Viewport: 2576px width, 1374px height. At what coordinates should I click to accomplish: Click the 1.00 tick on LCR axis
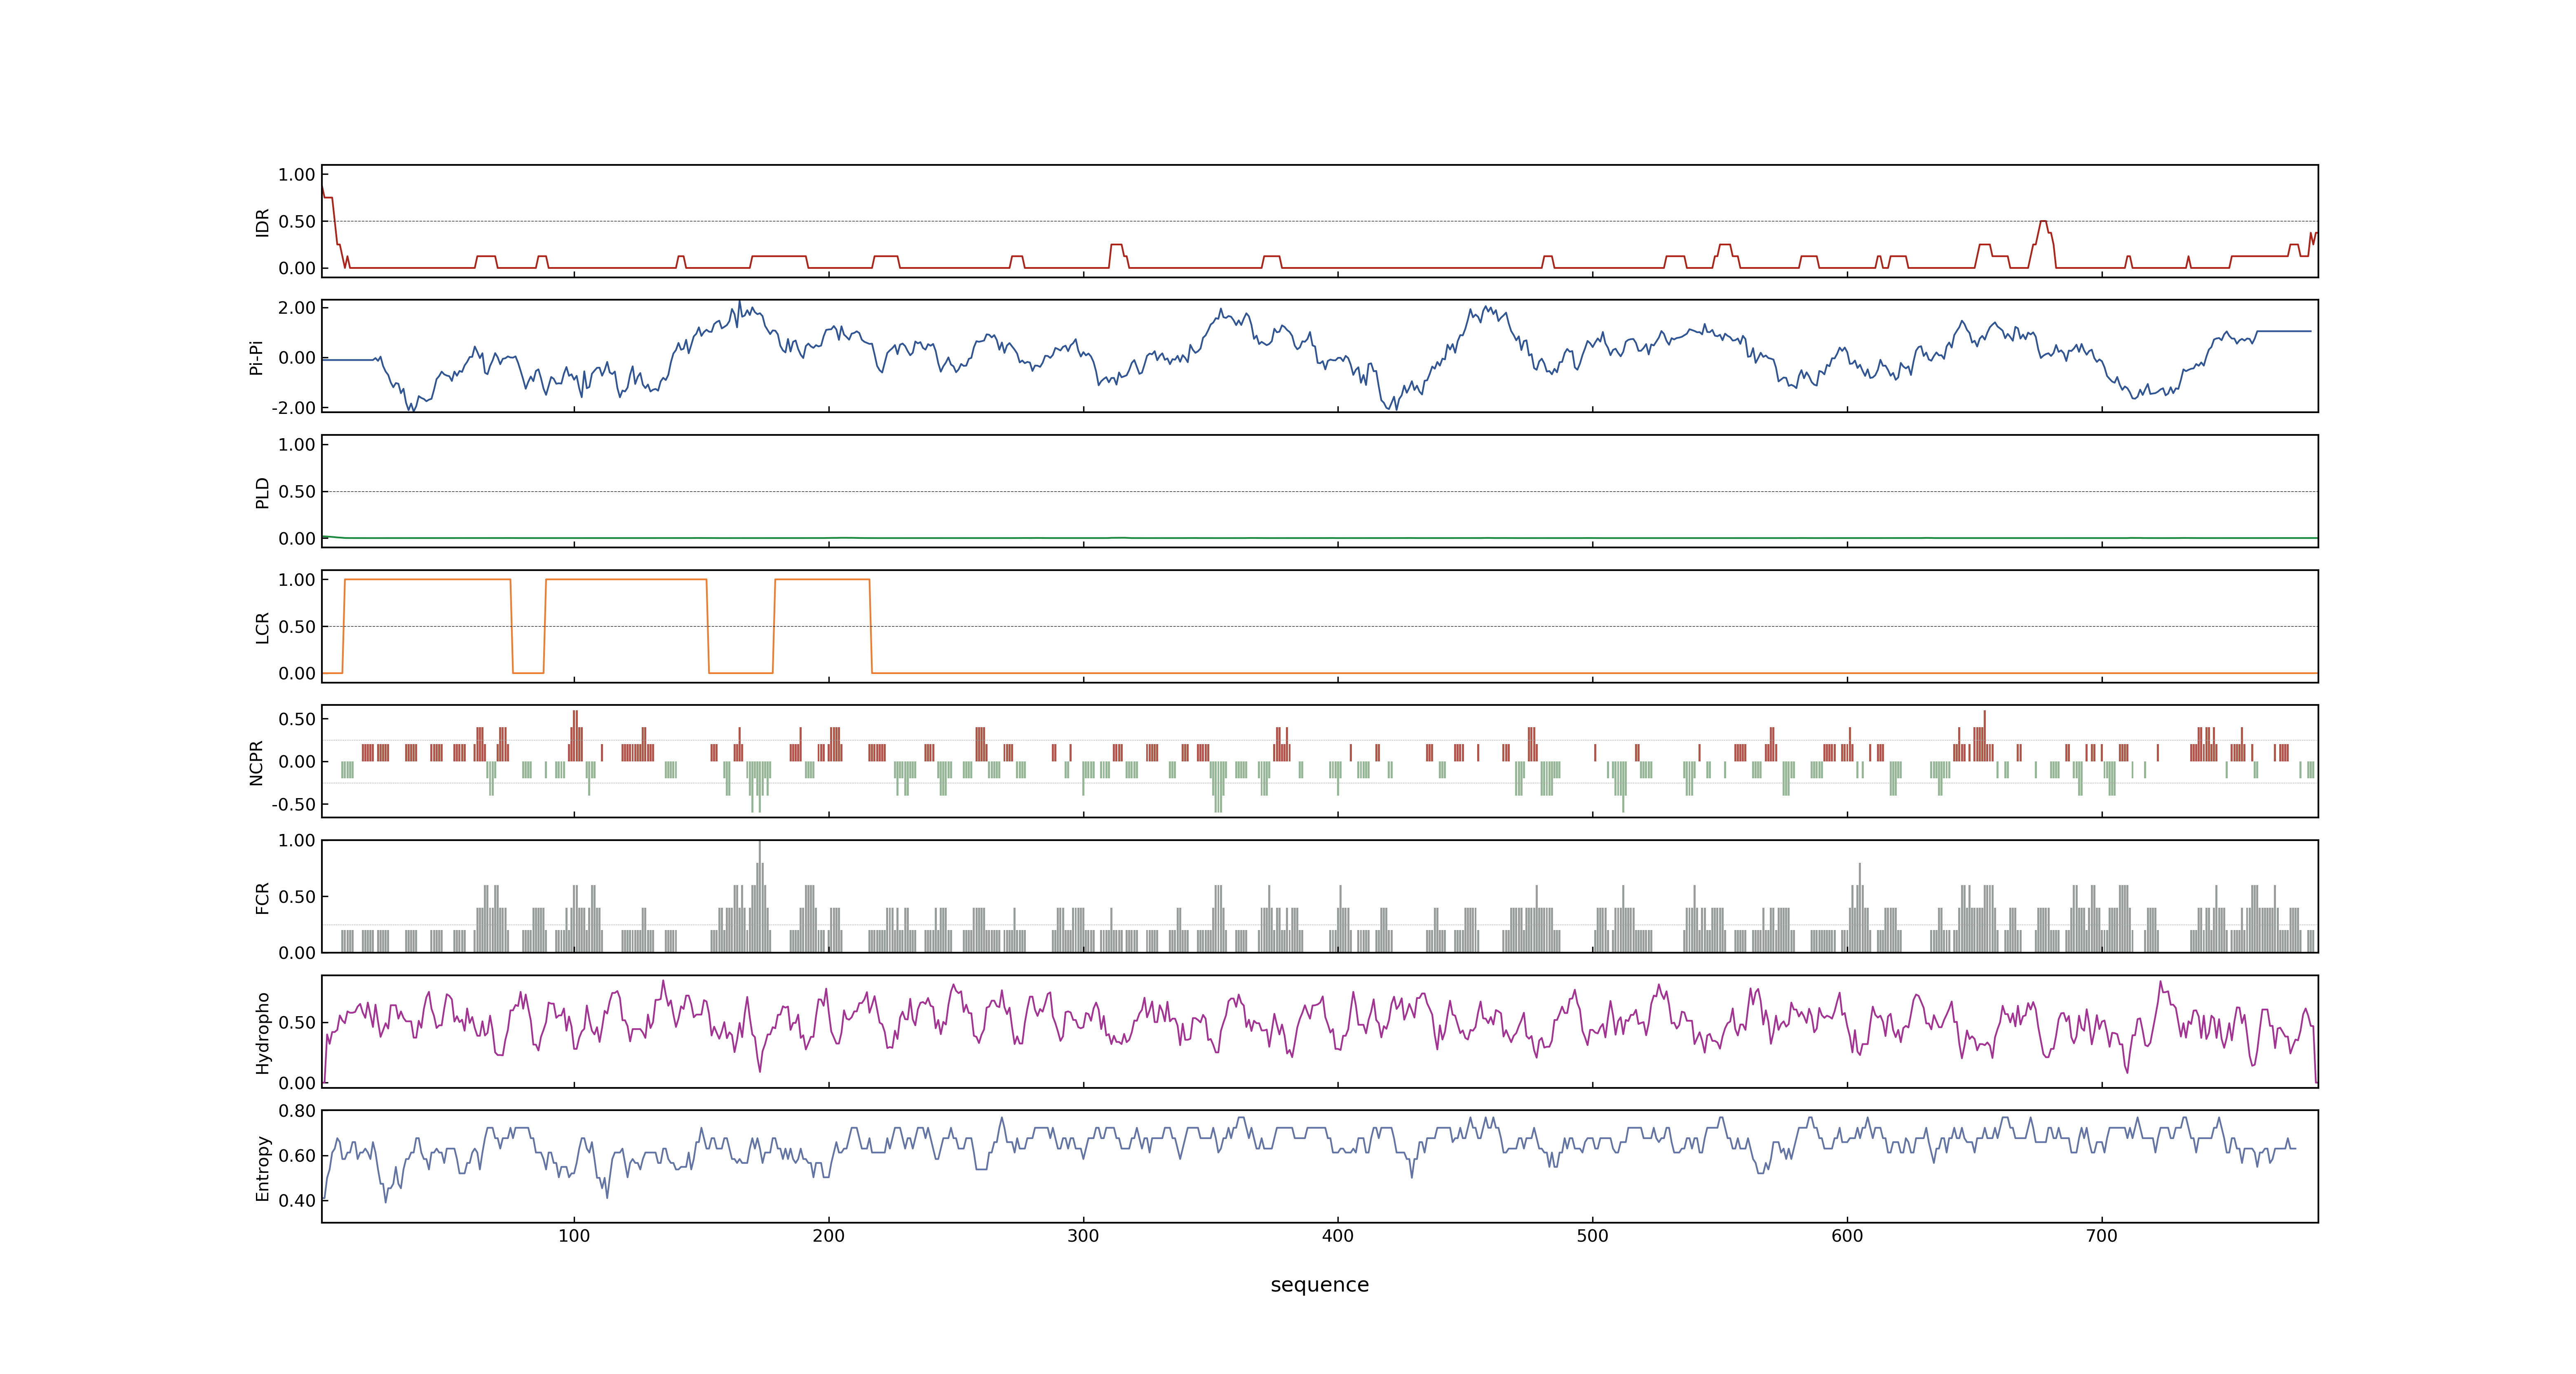(297, 580)
